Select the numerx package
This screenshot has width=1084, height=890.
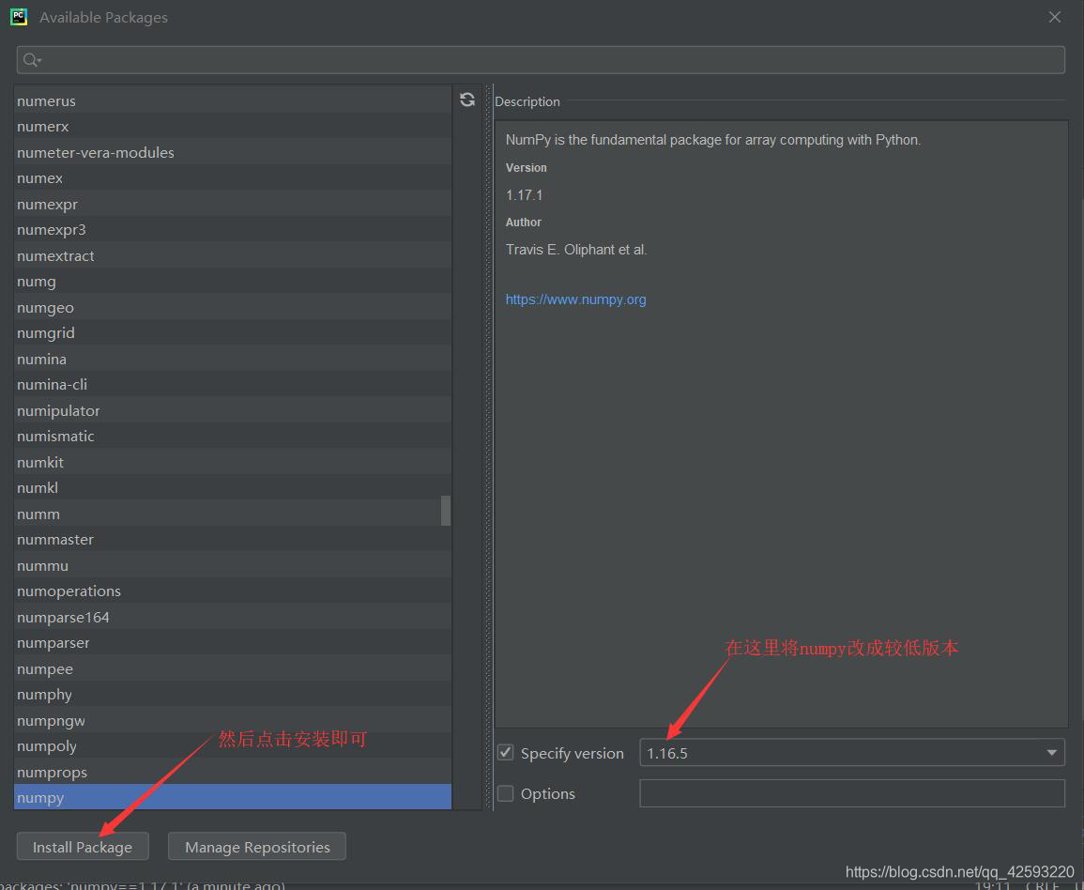(x=233, y=127)
